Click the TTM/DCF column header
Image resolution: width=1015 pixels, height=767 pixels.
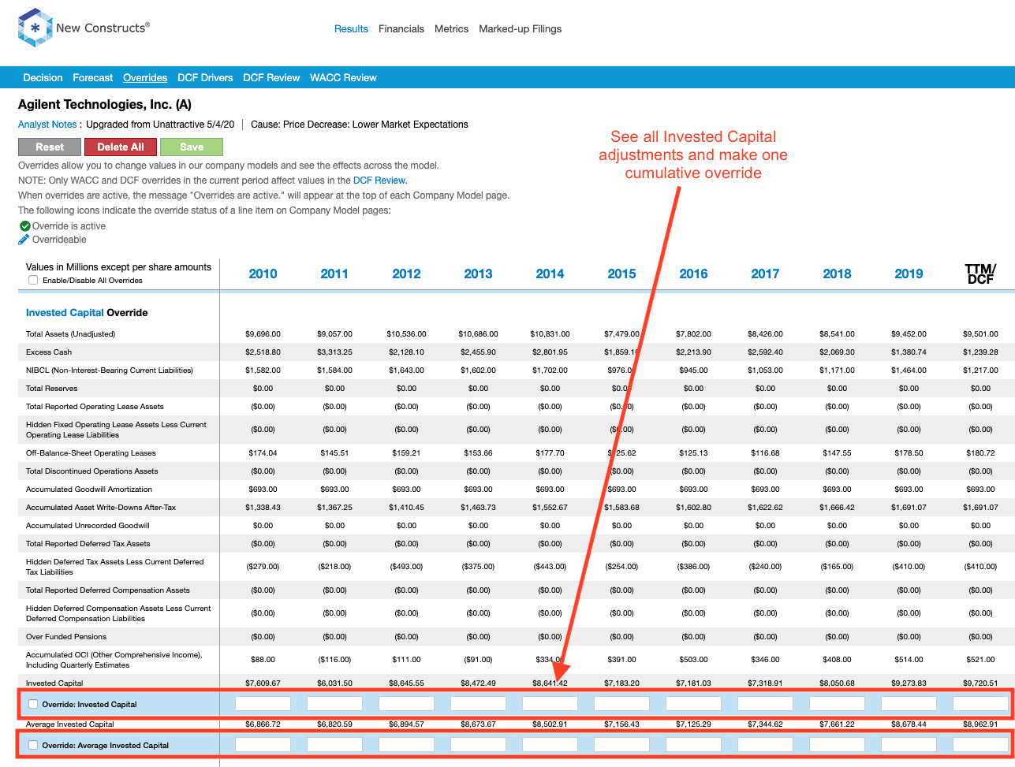(980, 274)
